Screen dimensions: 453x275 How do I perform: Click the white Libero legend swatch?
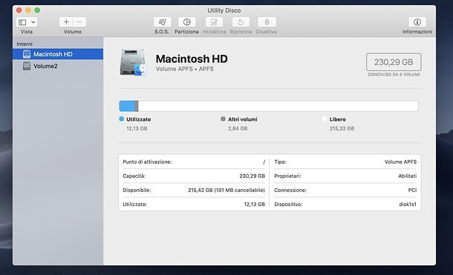pos(325,119)
